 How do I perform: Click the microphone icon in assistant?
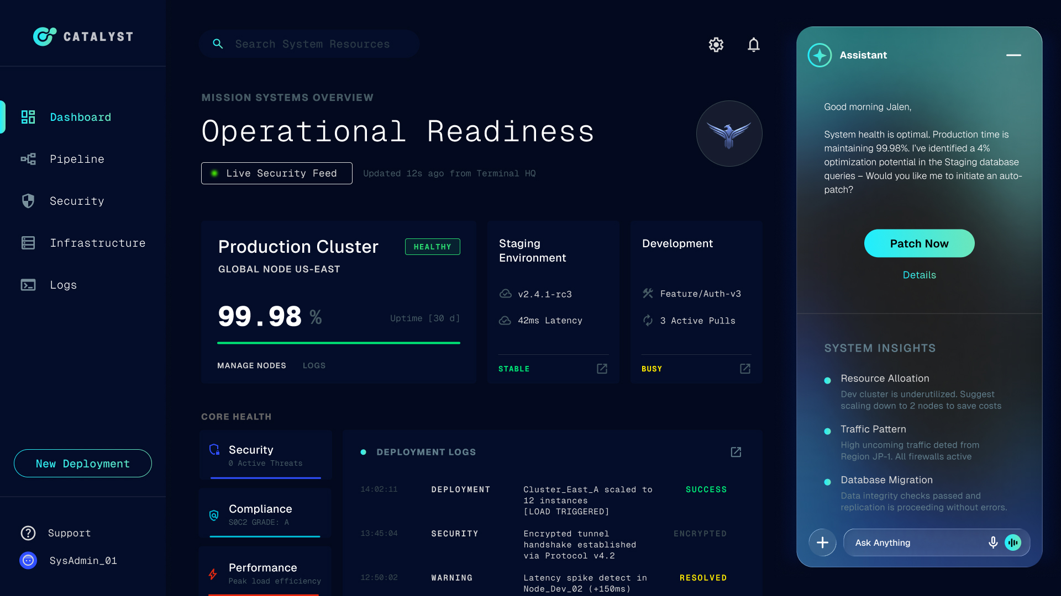992,542
